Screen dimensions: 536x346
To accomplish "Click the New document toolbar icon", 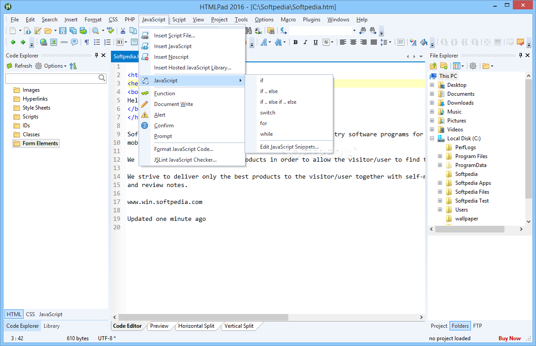I will pyautogui.click(x=12, y=31).
